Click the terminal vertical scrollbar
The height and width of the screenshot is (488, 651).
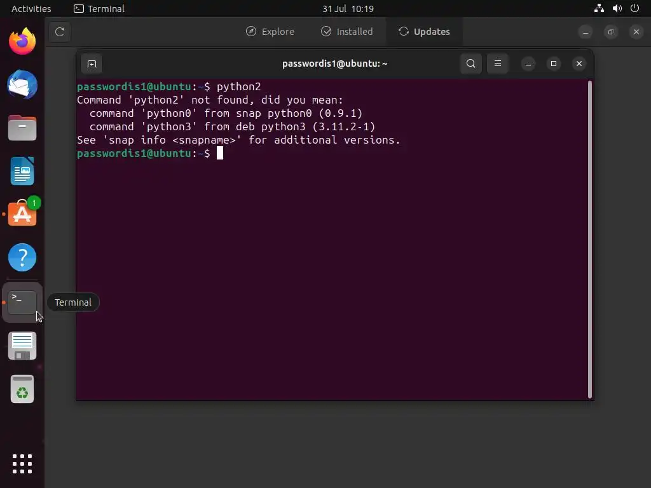[x=590, y=240]
